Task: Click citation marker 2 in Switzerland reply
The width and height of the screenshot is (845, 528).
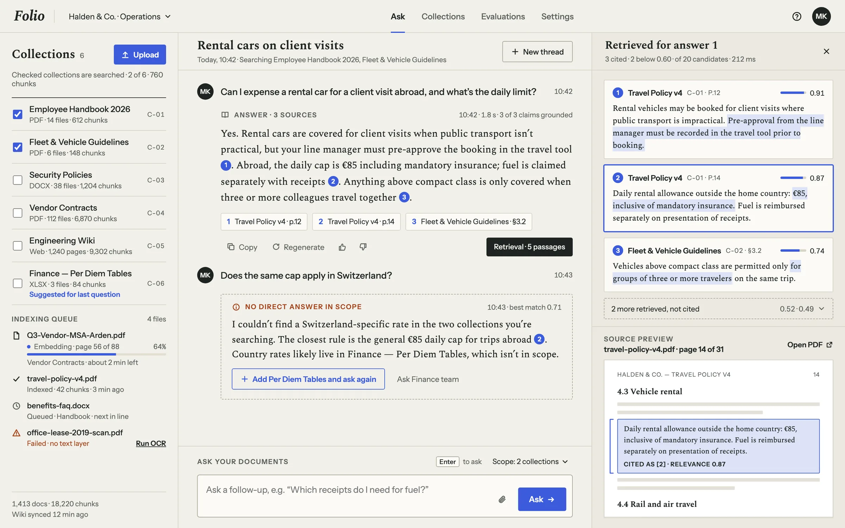Action: point(539,339)
